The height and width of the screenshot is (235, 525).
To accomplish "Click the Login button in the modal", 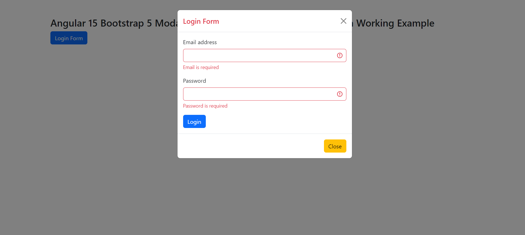I will (x=194, y=121).
